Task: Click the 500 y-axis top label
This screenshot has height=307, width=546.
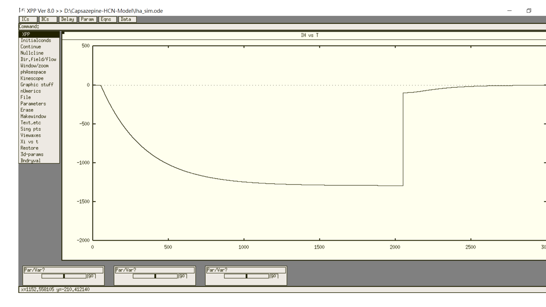Action: pos(85,46)
